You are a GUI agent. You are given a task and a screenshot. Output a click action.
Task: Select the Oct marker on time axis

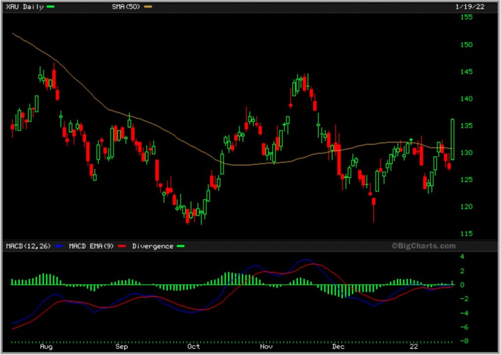point(194,347)
